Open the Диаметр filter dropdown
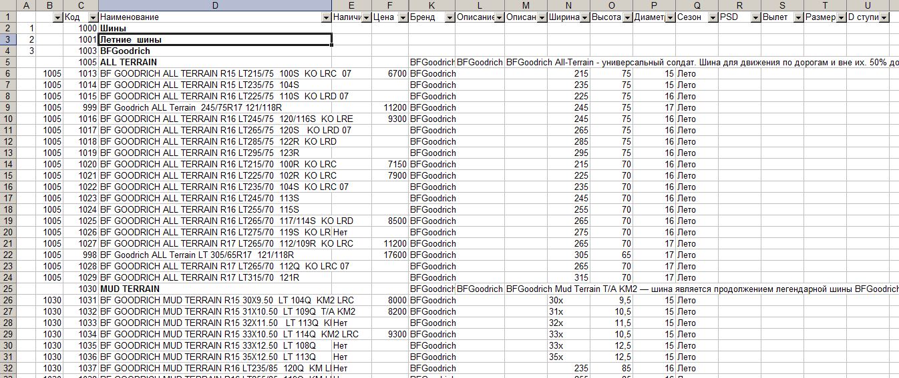 (670, 17)
